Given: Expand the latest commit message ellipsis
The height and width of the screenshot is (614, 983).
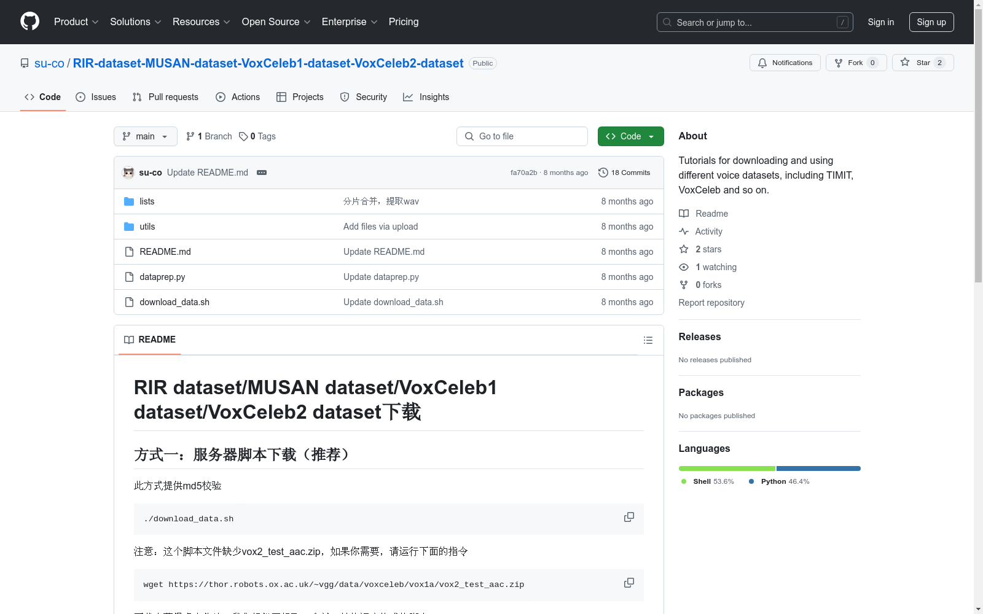Looking at the screenshot, I should [x=262, y=173].
